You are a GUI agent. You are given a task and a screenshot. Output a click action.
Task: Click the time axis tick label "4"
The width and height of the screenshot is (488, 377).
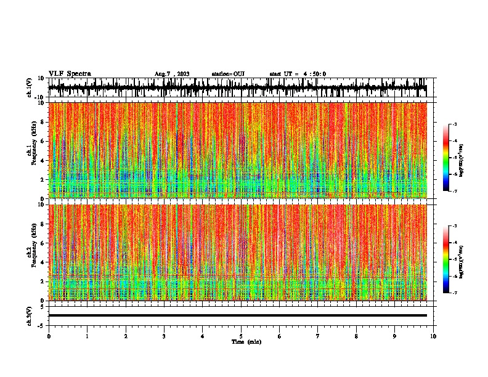(x=203, y=336)
